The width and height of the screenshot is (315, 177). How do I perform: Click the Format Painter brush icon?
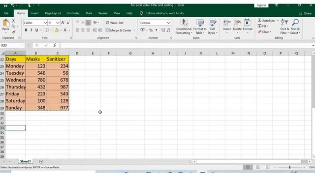pos(13,31)
